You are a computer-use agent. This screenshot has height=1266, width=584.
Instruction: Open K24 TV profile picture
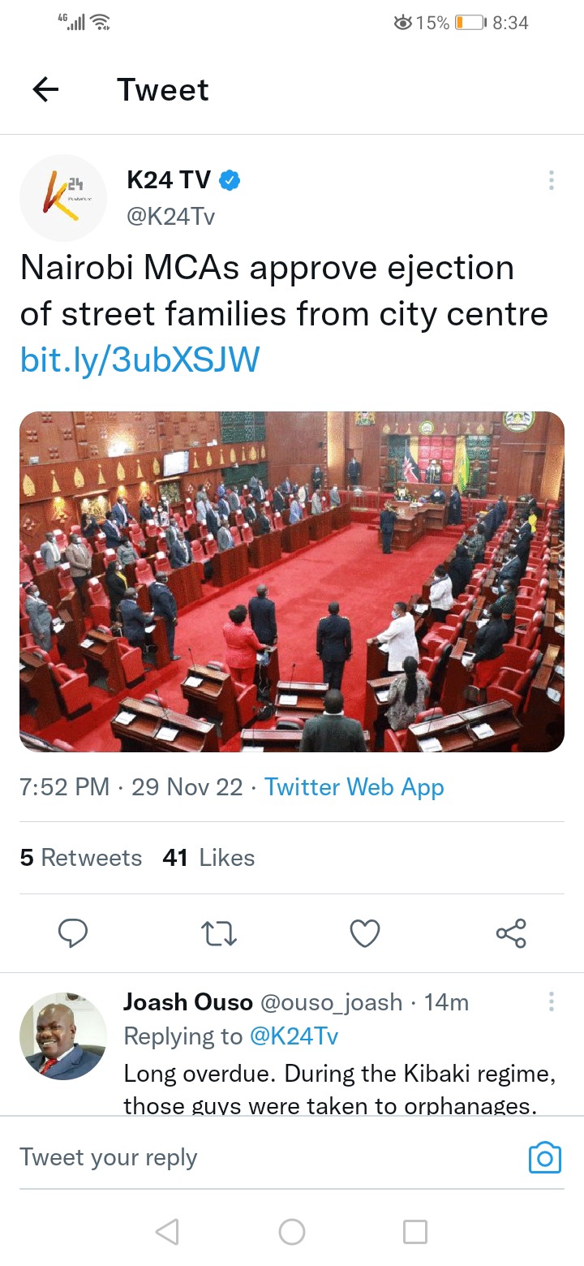click(x=63, y=198)
